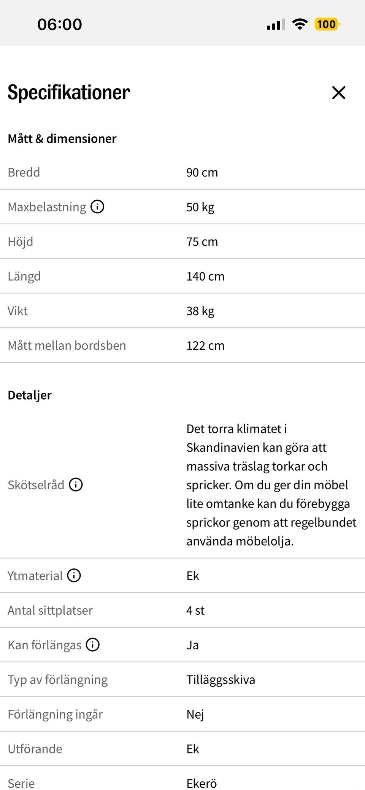
Task: Select the Bredd 90 cm row
Action: tap(182, 172)
